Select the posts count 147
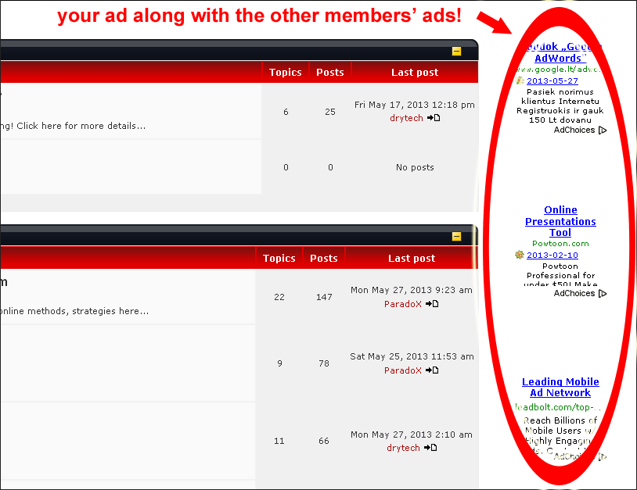 pos(324,297)
